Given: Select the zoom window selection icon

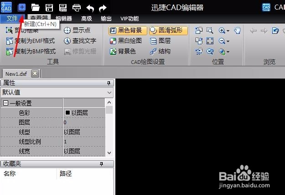Looking at the screenshot, I should (210, 31).
